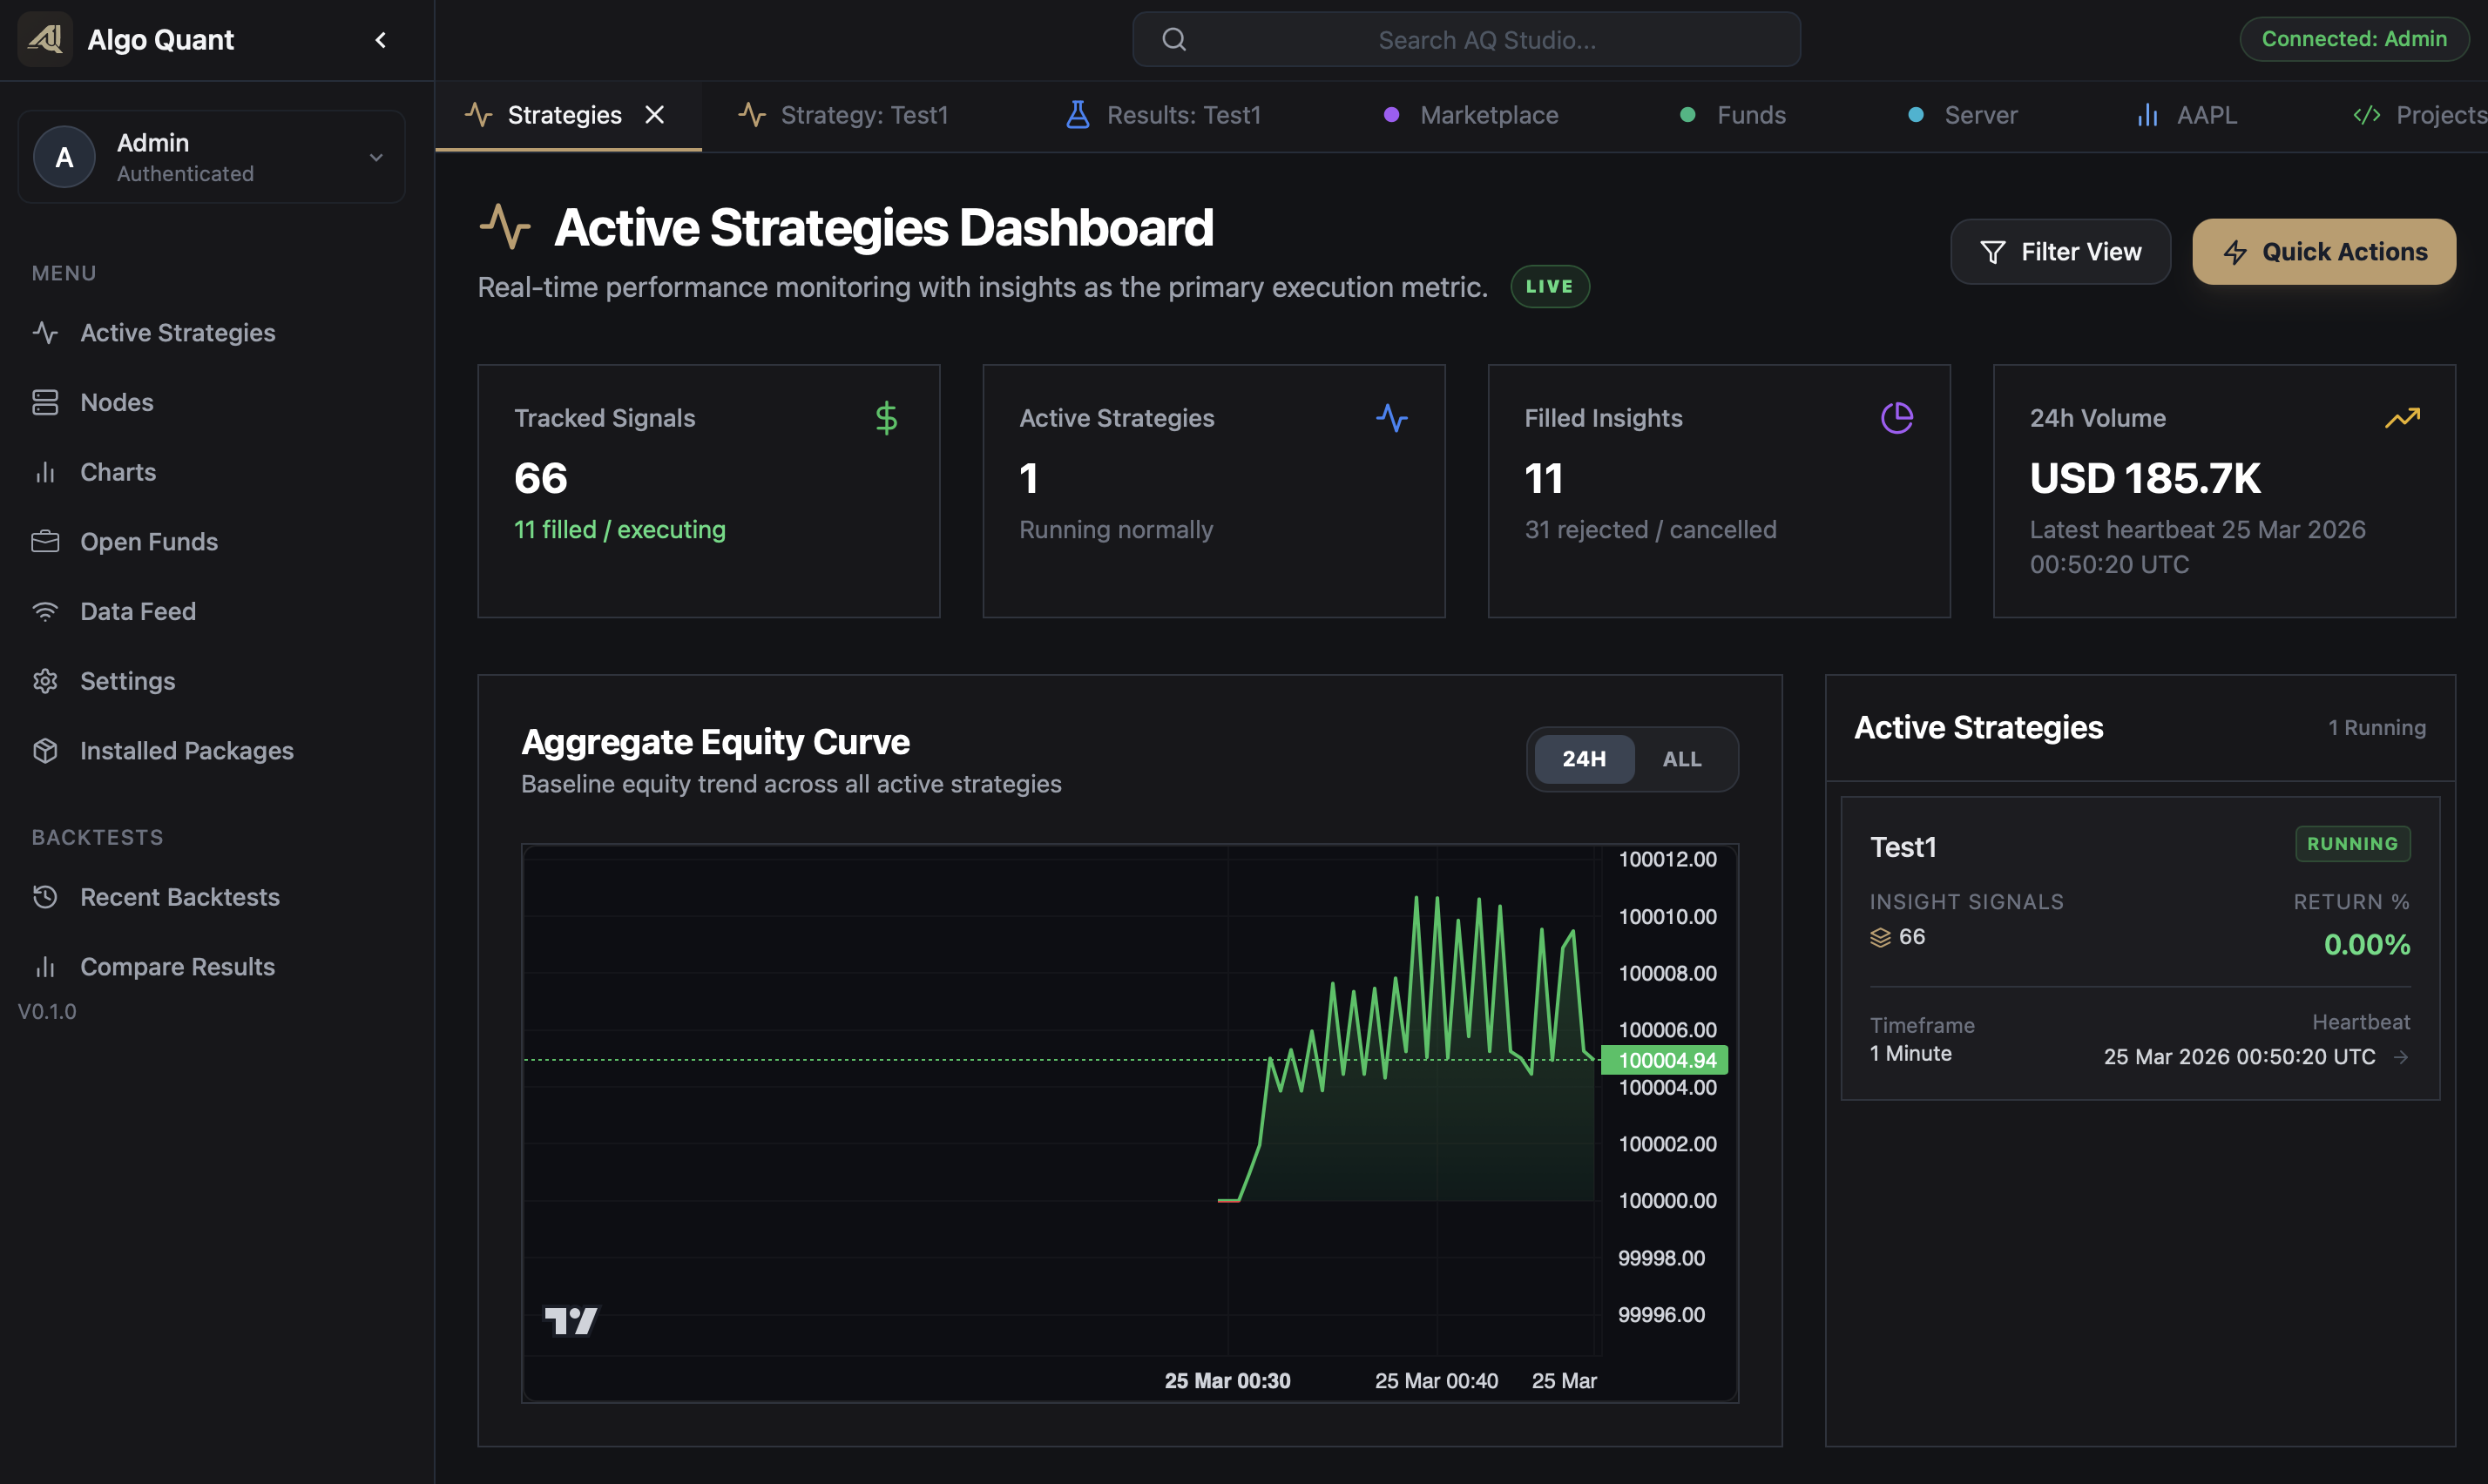The height and width of the screenshot is (1484, 2488).
Task: Click the dashboard title pulse icon
Action: click(504, 226)
